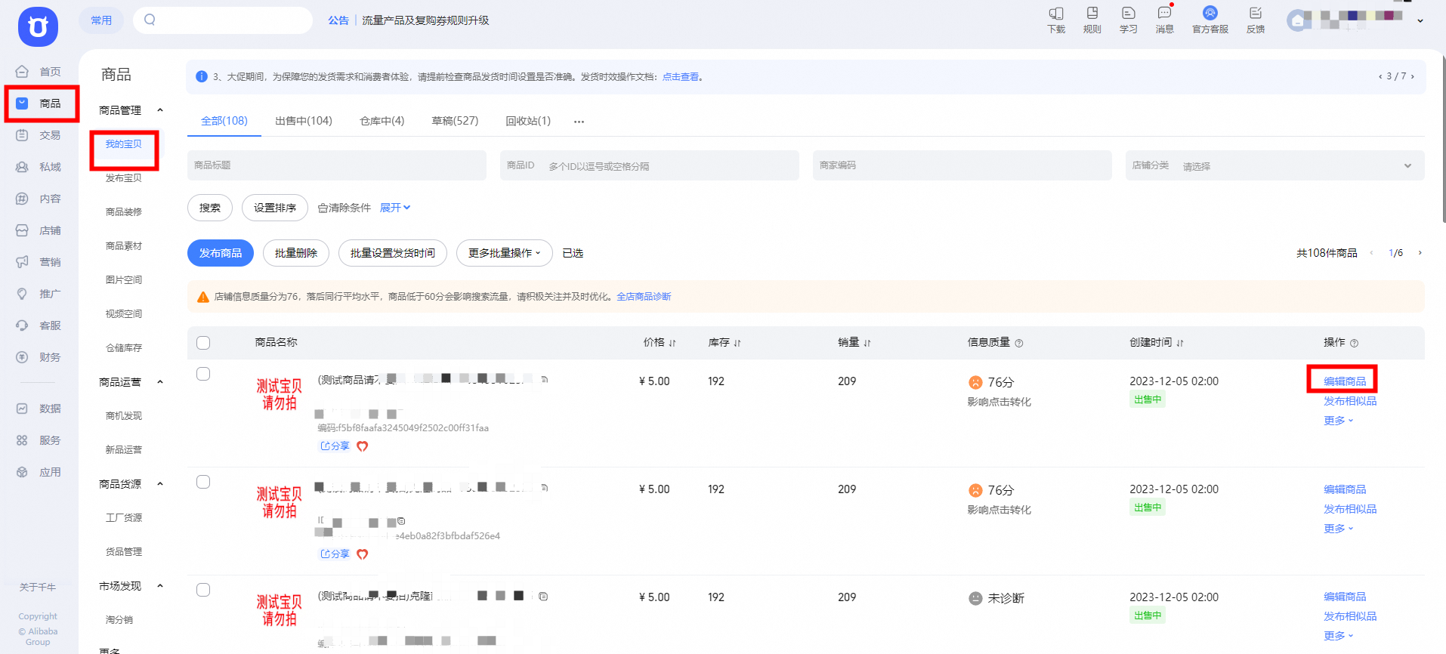Open 营销 in sidebar
The image size is (1446, 654).
click(39, 262)
